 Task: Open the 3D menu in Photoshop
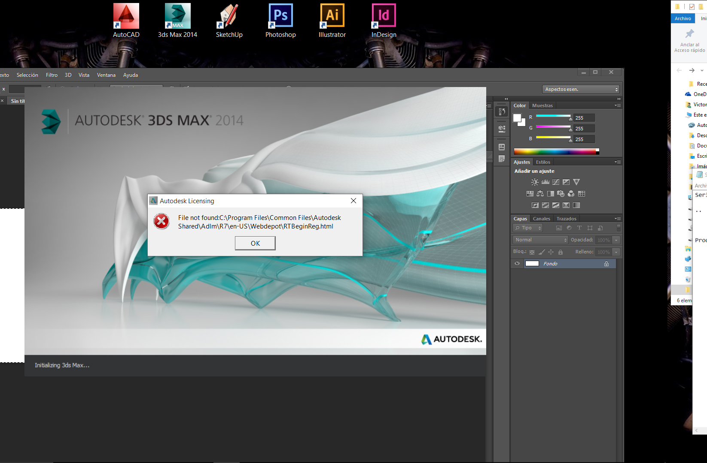tap(68, 75)
